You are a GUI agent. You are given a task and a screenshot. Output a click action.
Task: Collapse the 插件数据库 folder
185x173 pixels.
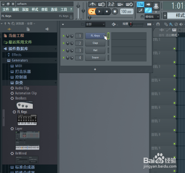(x=30, y=49)
